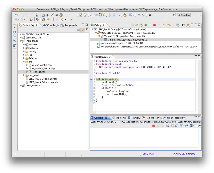The width and height of the screenshot is (214, 173).
Task: Toggle Scroll Lock in Console toolbar
Action: pyautogui.click(x=172, y=126)
